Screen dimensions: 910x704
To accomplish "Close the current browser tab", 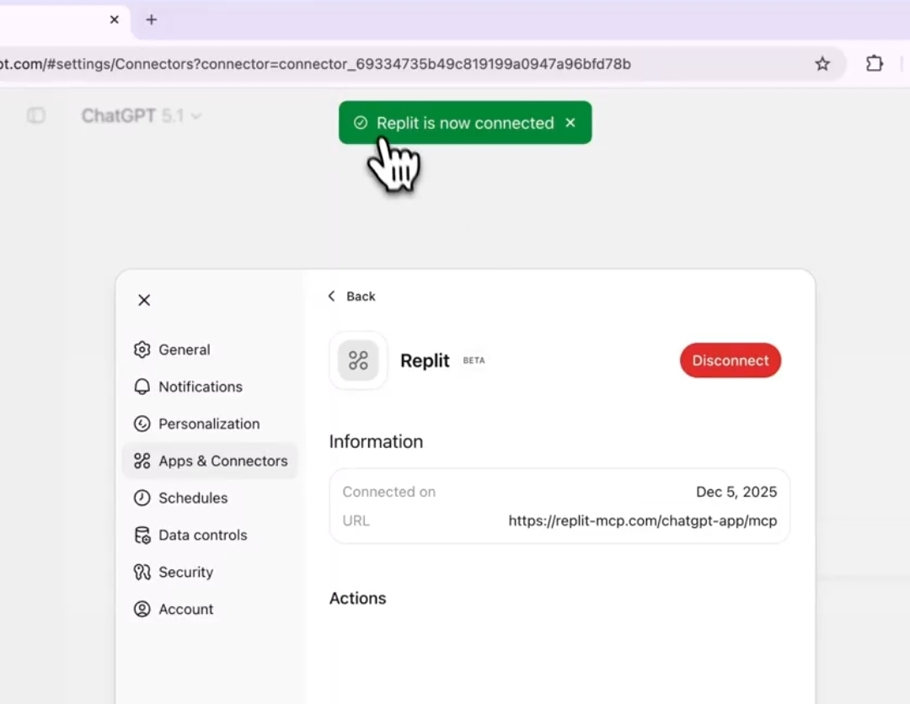I will tap(115, 19).
